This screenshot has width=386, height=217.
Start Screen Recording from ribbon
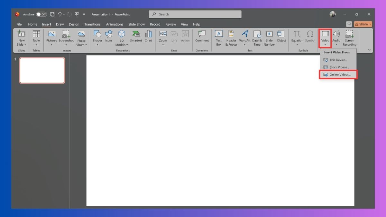(349, 38)
